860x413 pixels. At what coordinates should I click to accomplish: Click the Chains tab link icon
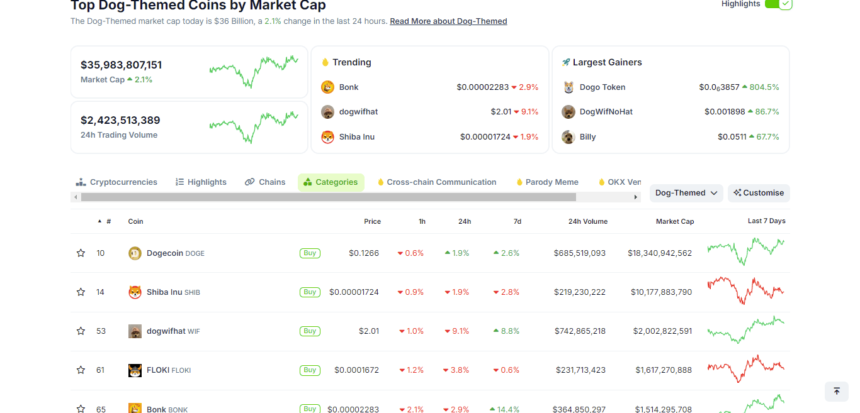(250, 182)
